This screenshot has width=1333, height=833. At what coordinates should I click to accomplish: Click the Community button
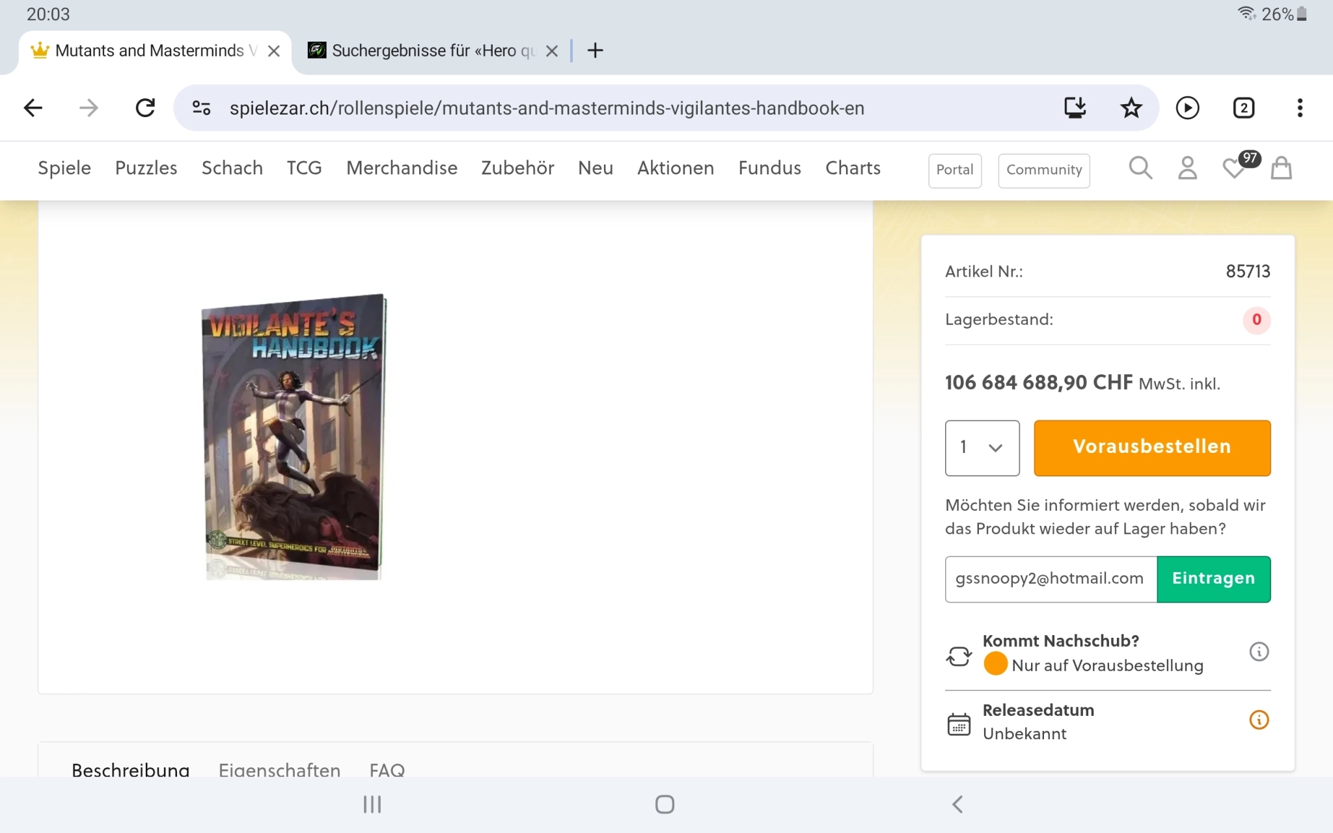click(1044, 171)
